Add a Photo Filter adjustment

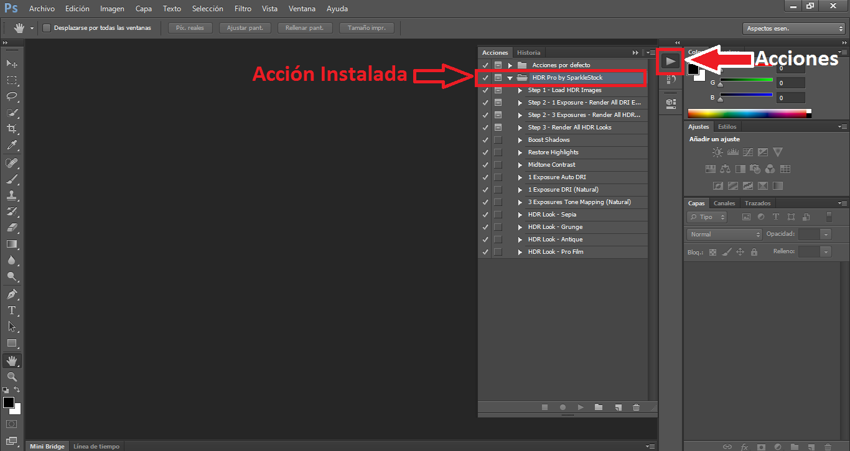click(x=755, y=169)
